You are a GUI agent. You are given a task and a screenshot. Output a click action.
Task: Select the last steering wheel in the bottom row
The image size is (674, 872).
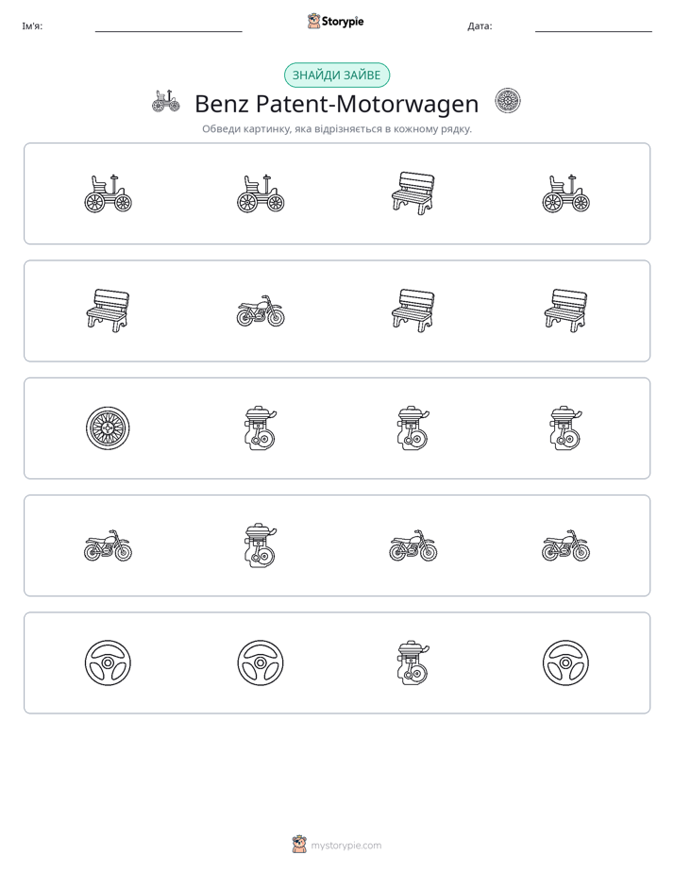click(x=565, y=662)
